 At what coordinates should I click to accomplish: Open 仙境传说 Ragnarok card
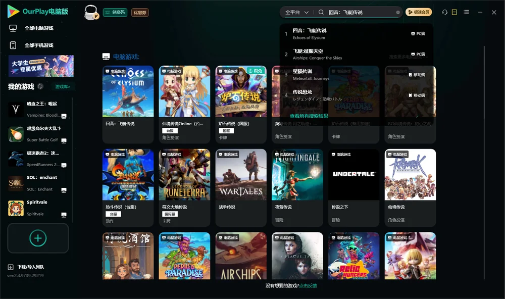[x=410, y=188]
